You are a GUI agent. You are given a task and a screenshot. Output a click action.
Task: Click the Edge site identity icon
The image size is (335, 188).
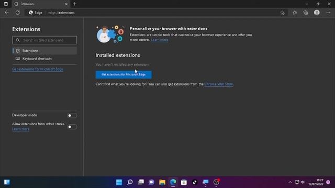pyautogui.click(x=36, y=13)
